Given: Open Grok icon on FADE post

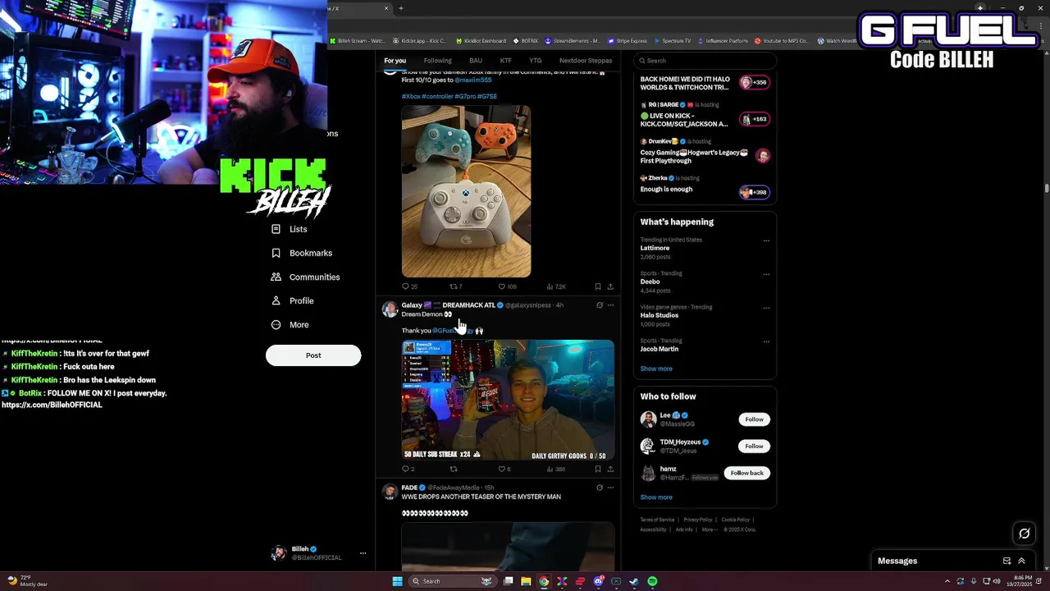Looking at the screenshot, I should point(600,488).
